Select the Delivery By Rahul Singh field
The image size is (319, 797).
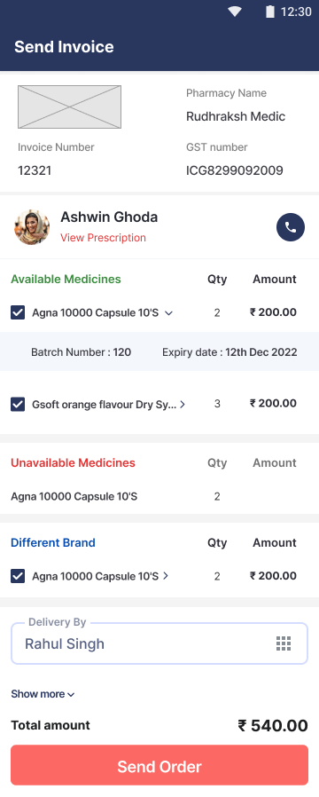(159, 643)
